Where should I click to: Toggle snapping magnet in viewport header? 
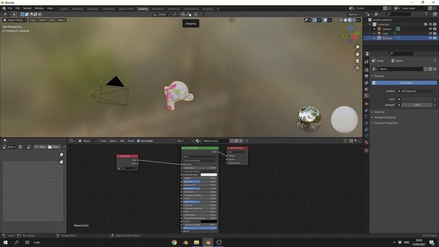[182, 14]
